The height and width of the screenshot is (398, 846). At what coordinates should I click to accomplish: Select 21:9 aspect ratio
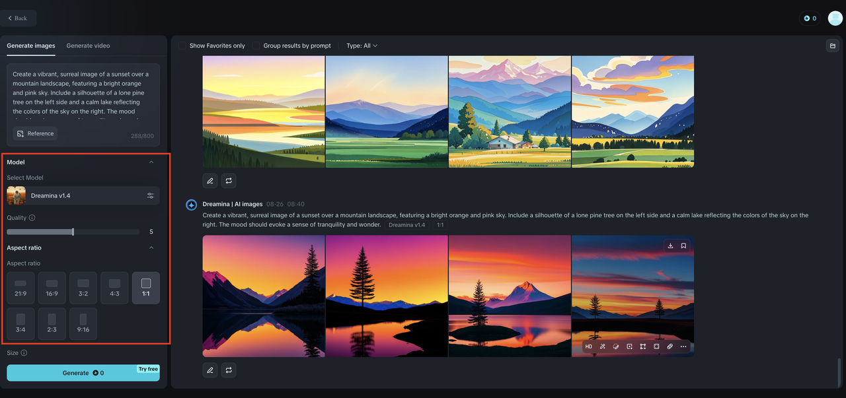point(20,288)
